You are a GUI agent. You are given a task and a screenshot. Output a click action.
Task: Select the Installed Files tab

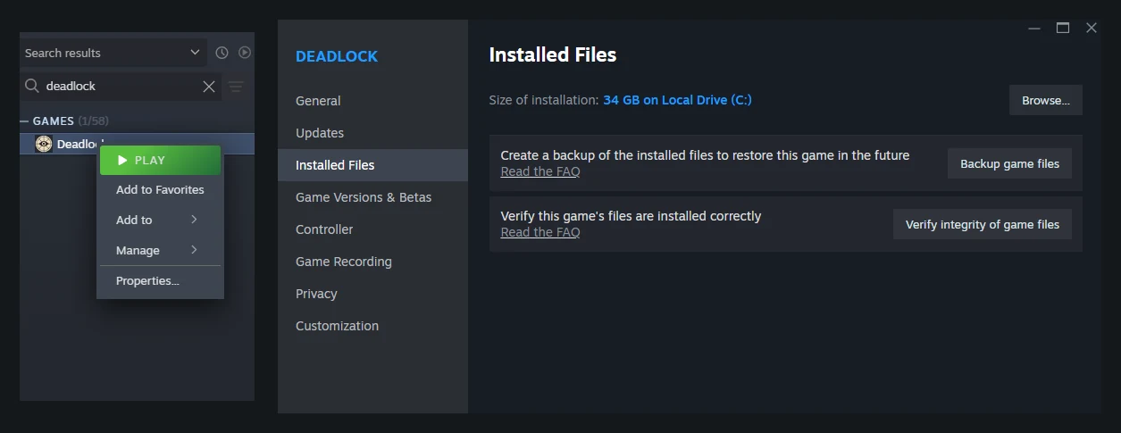pos(372,165)
